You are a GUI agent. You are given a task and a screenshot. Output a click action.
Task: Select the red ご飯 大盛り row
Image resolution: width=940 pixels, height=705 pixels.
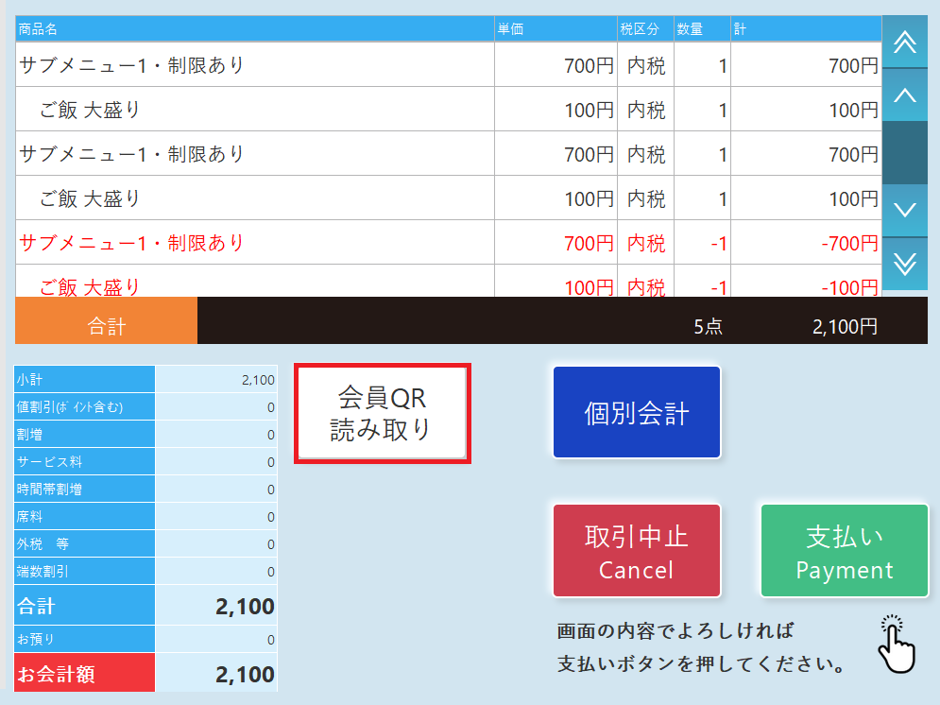(x=449, y=282)
